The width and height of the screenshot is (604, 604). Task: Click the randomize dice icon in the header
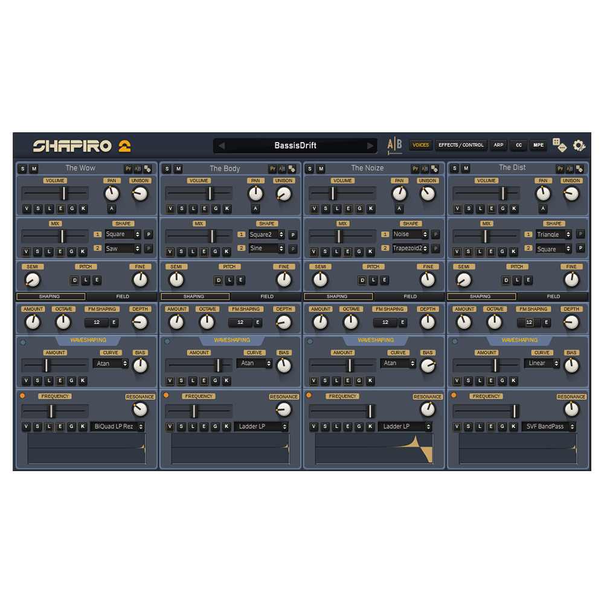[559, 146]
